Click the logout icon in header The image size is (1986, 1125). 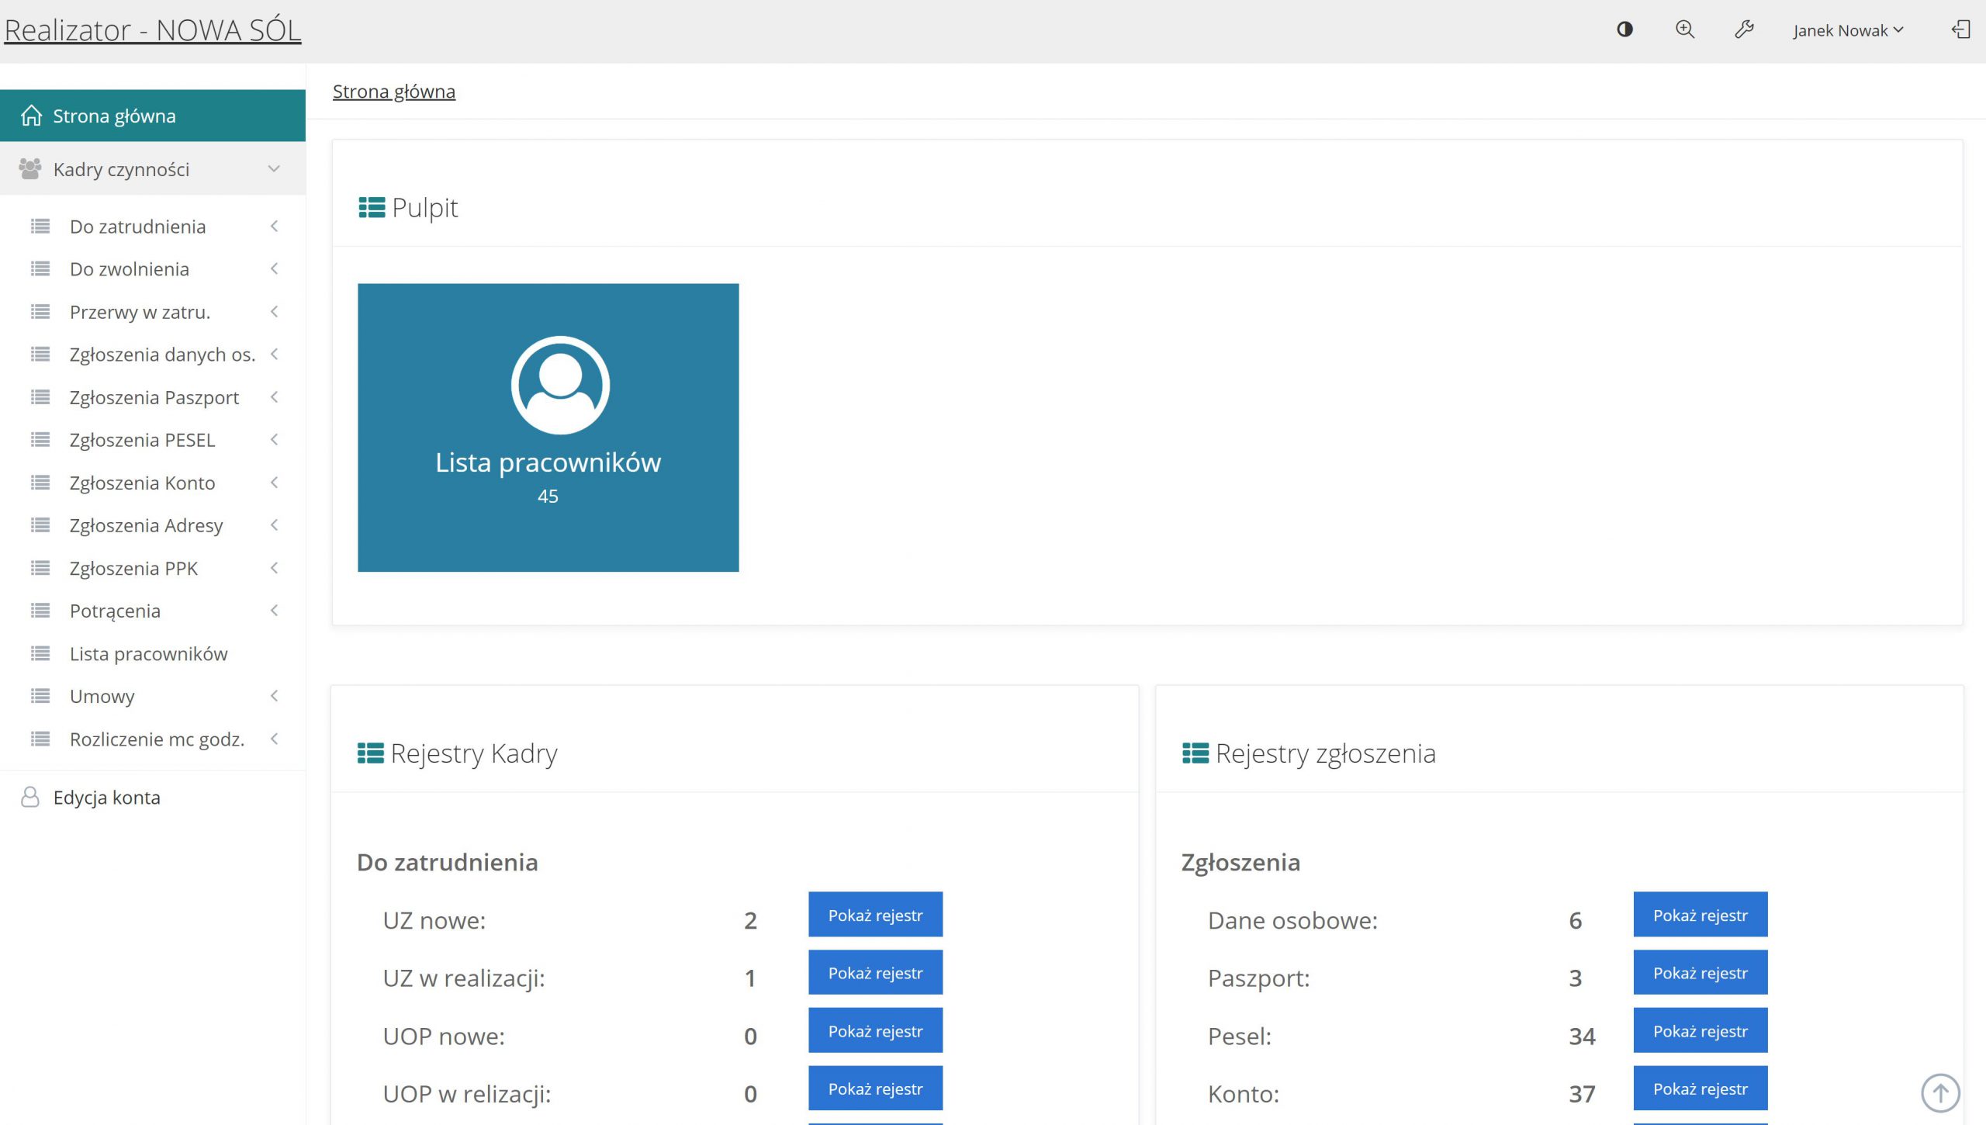[1960, 29]
